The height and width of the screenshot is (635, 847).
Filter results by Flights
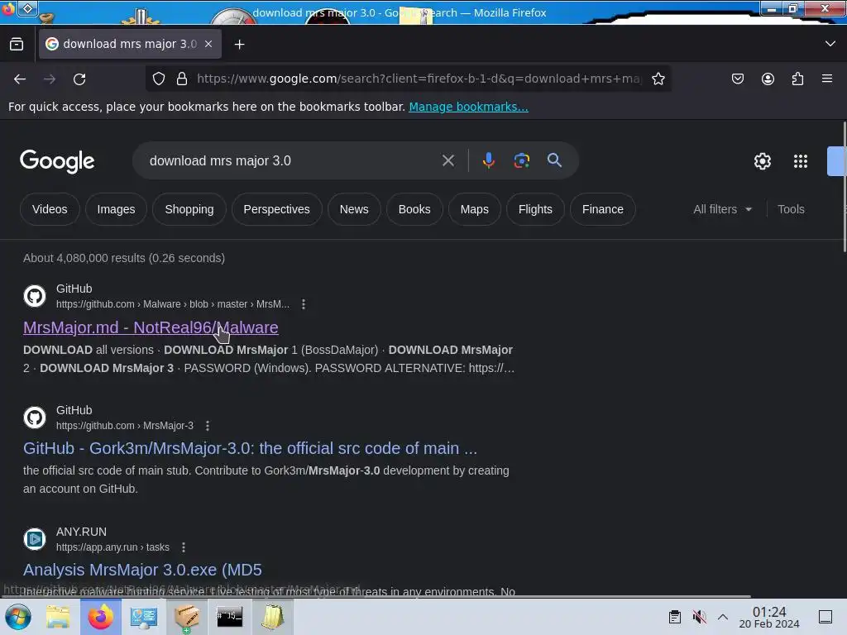coord(535,209)
